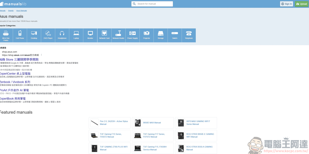Open TUF Gaming F17 Series FX707Z Manual

pos(154,135)
